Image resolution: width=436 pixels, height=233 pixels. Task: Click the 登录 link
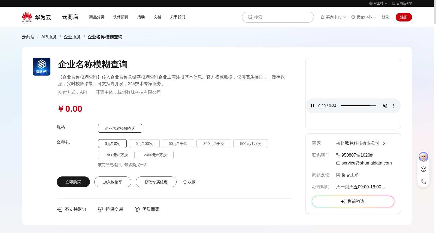click(x=385, y=17)
